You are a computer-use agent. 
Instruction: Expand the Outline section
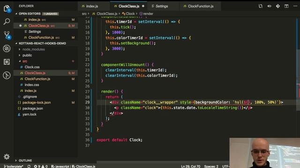25,161
